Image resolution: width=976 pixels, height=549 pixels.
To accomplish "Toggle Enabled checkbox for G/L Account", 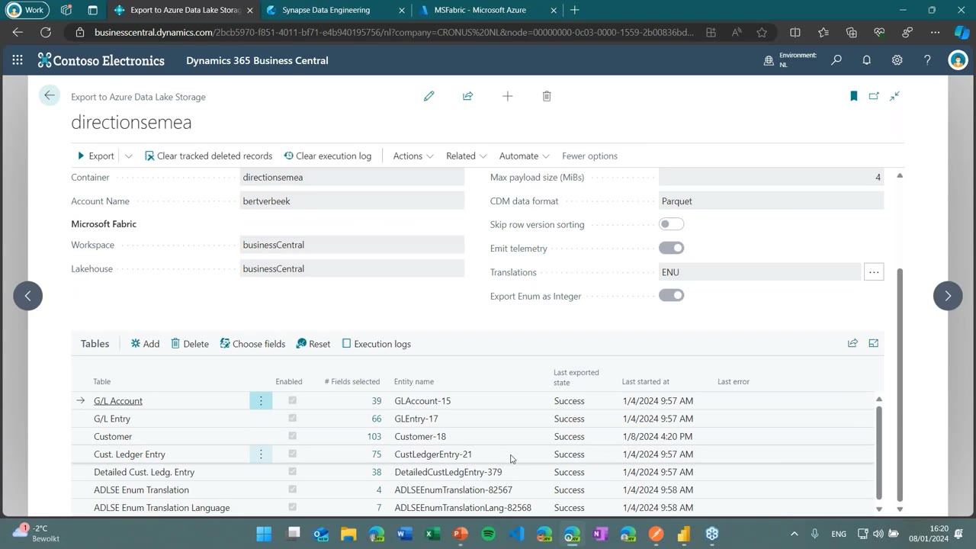I will [x=292, y=400].
